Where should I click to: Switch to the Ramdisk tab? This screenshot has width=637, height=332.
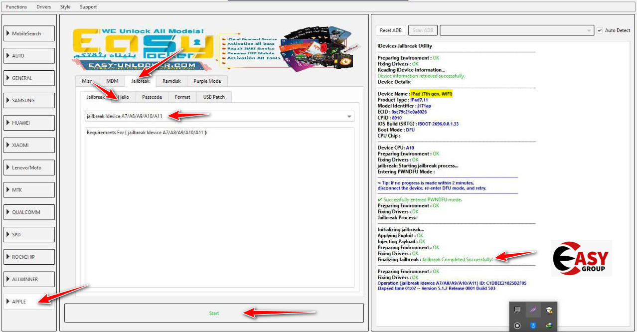(171, 81)
